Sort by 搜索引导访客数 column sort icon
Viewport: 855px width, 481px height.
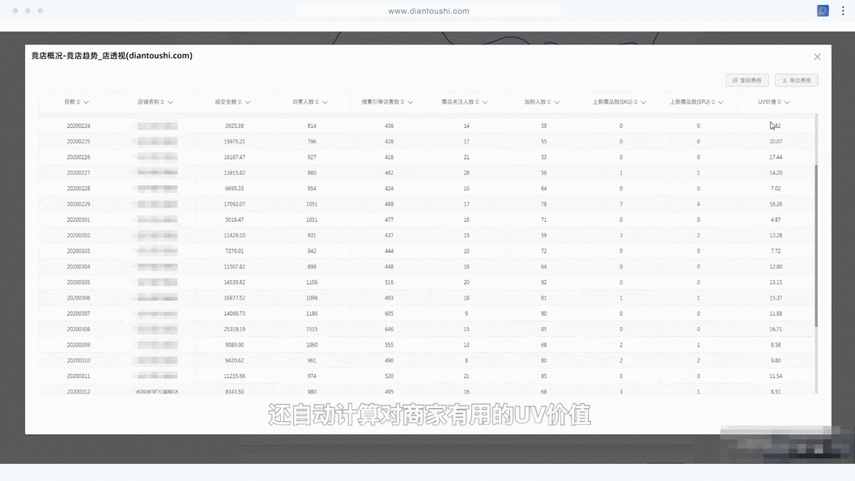coord(402,102)
